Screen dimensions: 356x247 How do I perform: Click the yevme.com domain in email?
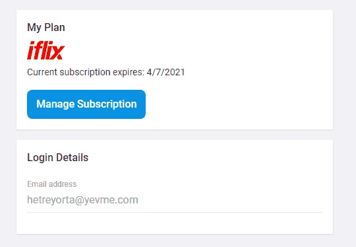pos(111,200)
